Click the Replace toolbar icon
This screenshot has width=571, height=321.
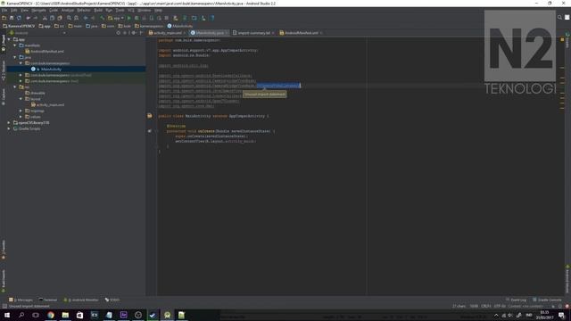[76, 18]
